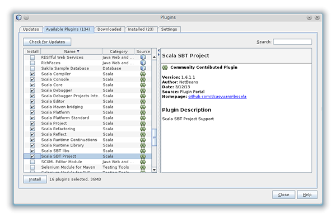Viewport: 336px width, 218px height.
Task: Open the github.com/dcaoyuan/nbscala homepage link
Action: point(217,97)
